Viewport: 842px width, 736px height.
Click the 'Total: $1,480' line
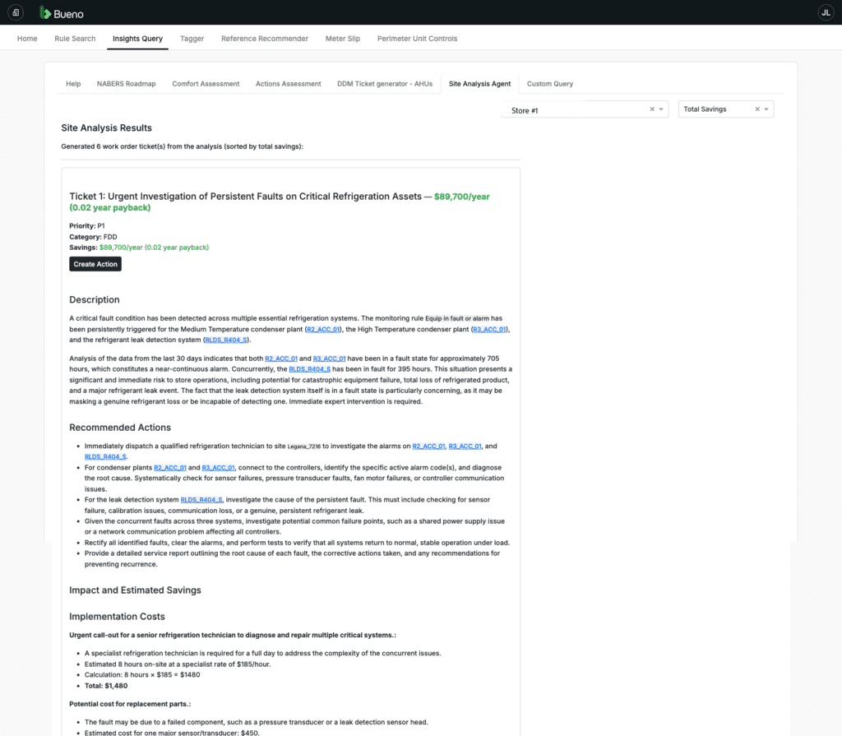[x=106, y=686]
